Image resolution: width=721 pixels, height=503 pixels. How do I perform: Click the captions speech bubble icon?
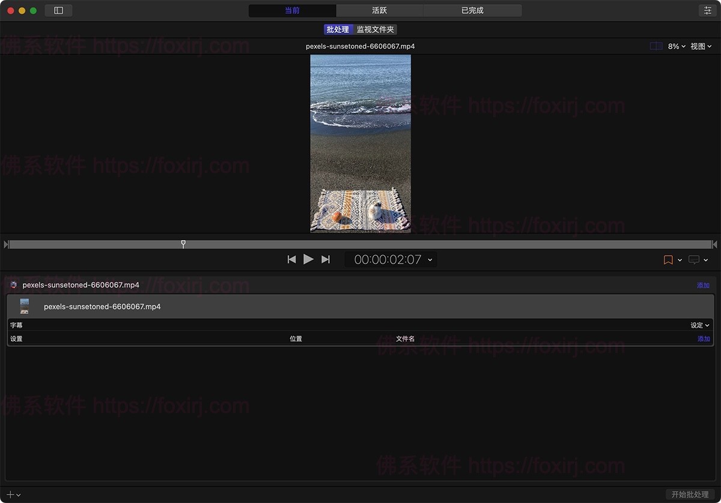pos(694,260)
